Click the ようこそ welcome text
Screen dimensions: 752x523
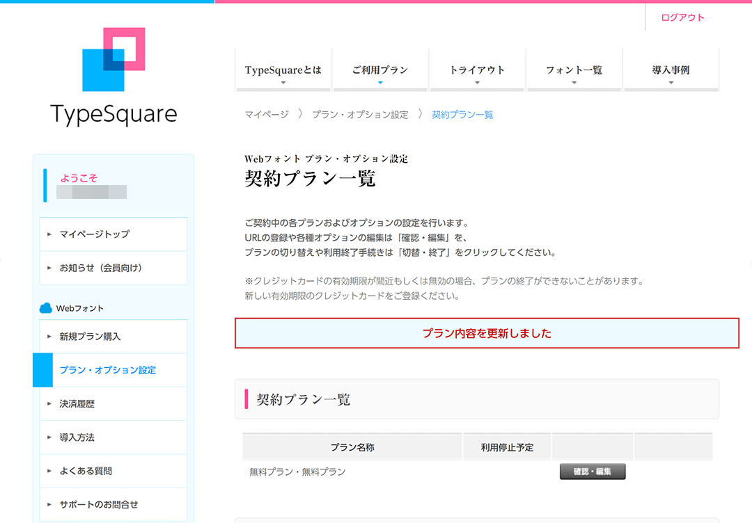pyautogui.click(x=79, y=178)
